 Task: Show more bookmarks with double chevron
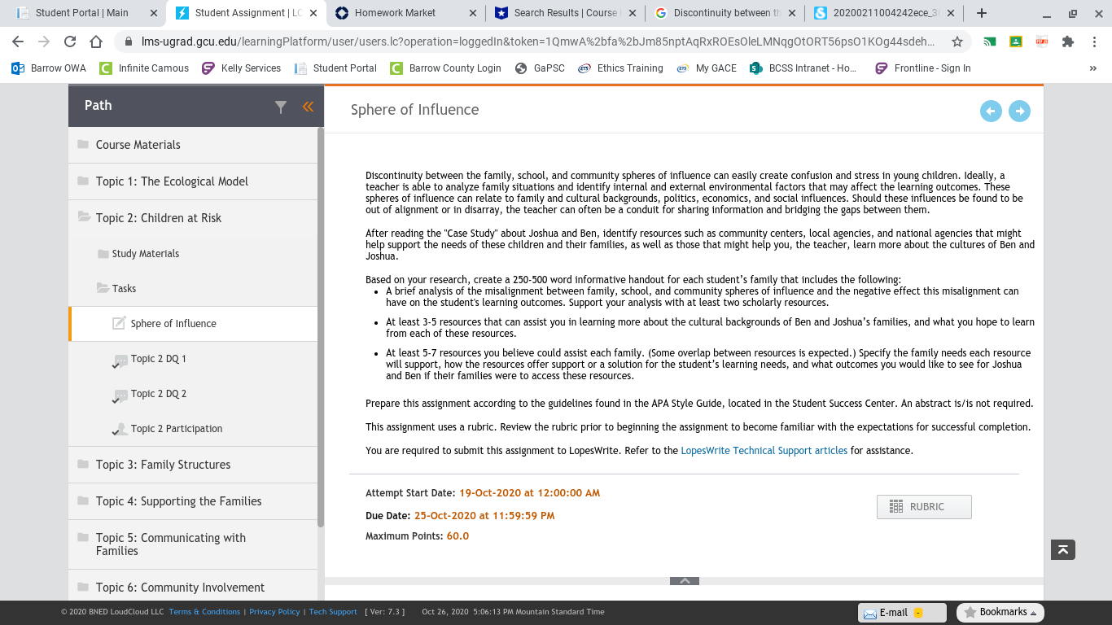[1092, 68]
